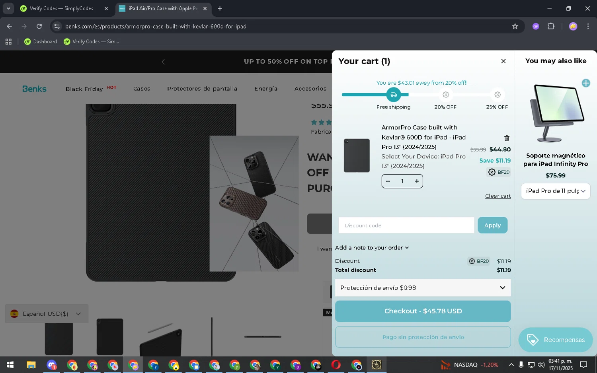This screenshot has height=373, width=597.
Task: Open the Extensions puzzle icon
Action: [551, 26]
